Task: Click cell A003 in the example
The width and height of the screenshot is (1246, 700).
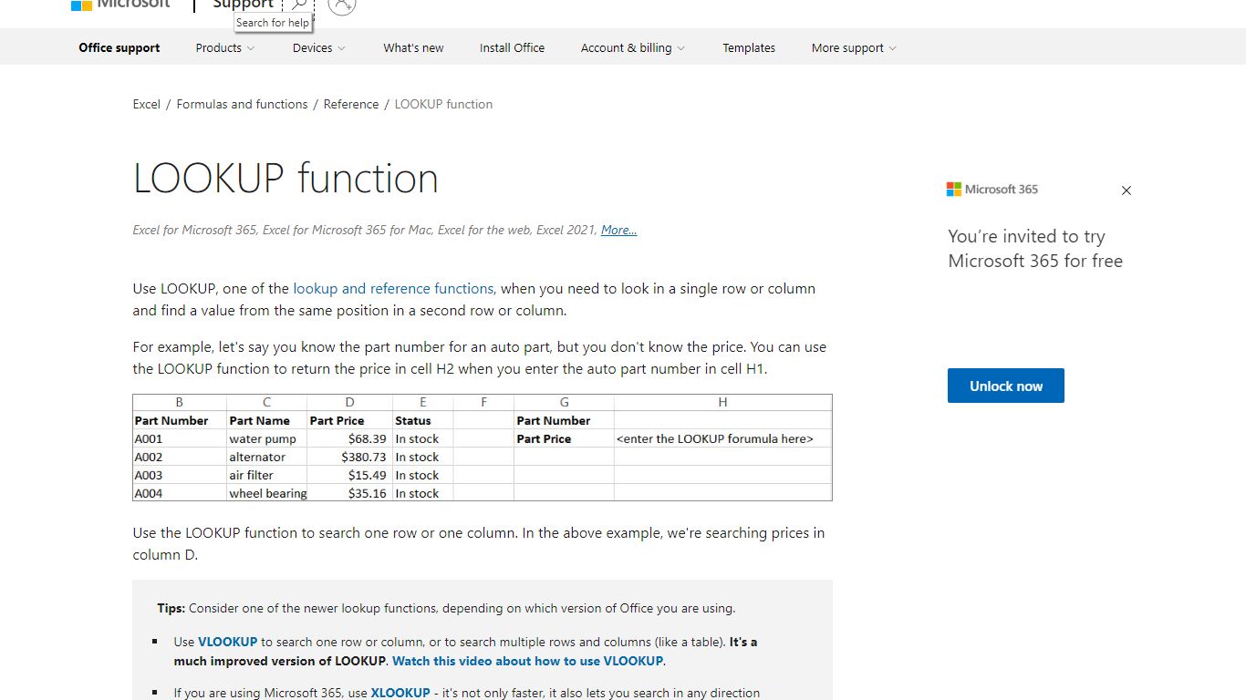Action: pos(180,475)
